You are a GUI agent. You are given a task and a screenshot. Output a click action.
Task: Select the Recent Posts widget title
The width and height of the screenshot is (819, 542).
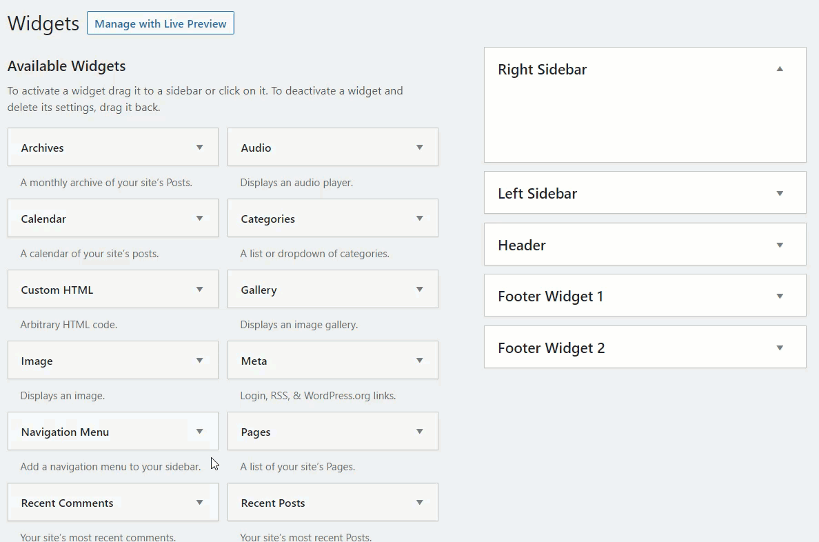[x=272, y=503]
